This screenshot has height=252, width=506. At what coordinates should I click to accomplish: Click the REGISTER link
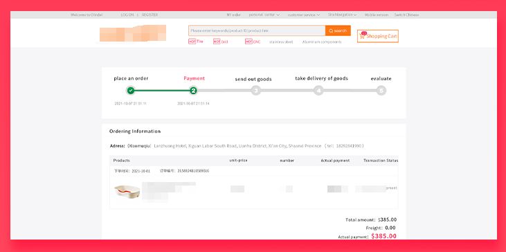[150, 15]
